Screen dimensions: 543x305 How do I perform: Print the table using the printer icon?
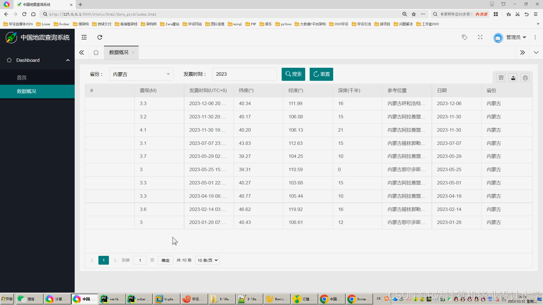pyautogui.click(x=525, y=77)
